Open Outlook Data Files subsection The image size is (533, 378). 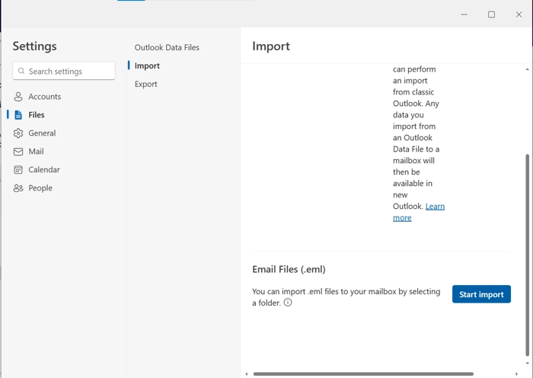pos(167,47)
